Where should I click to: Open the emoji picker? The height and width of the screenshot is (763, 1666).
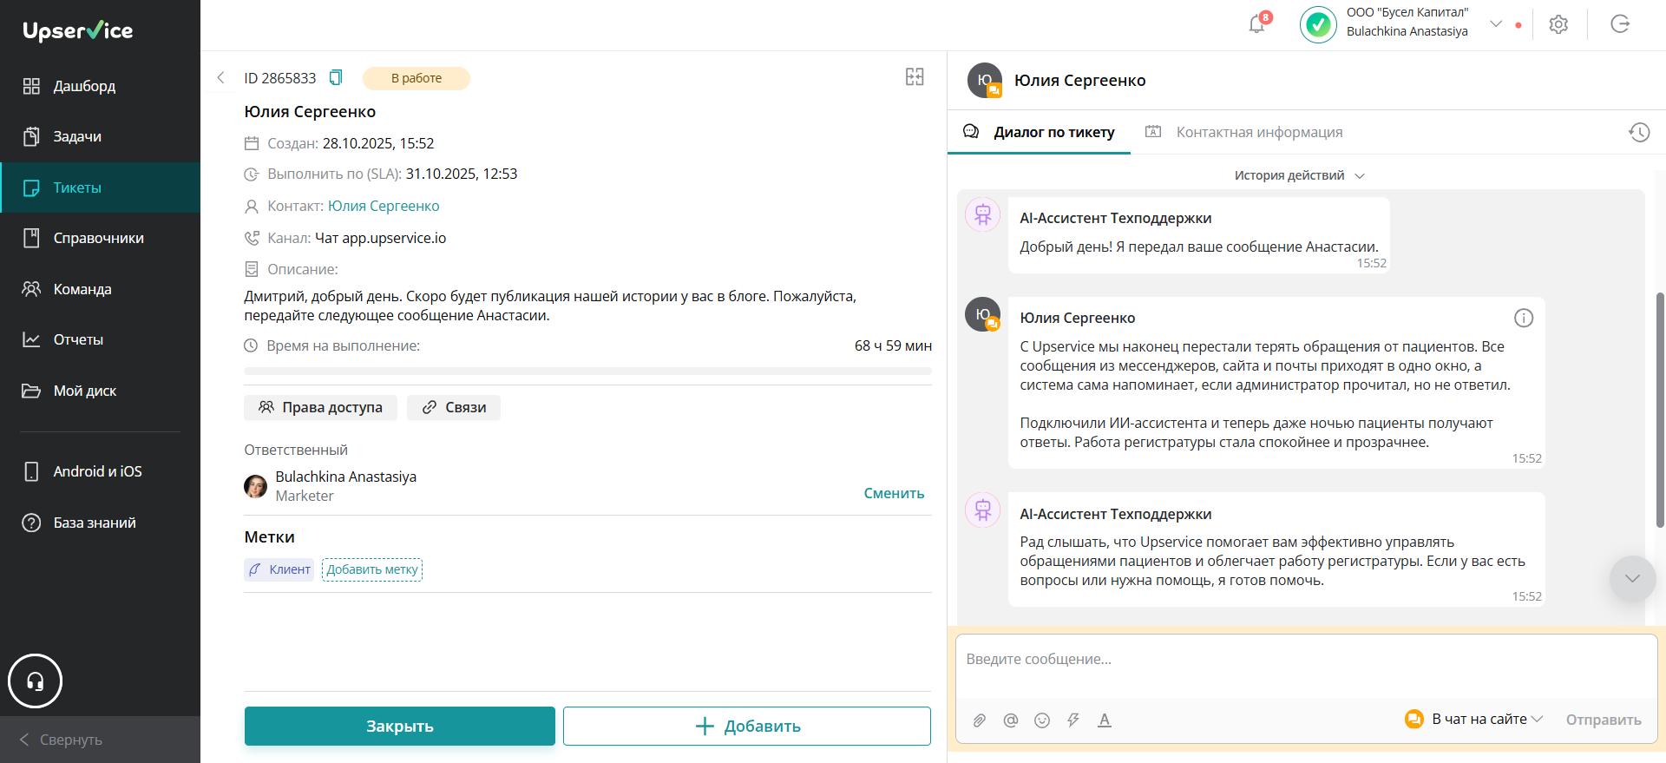point(1042,720)
